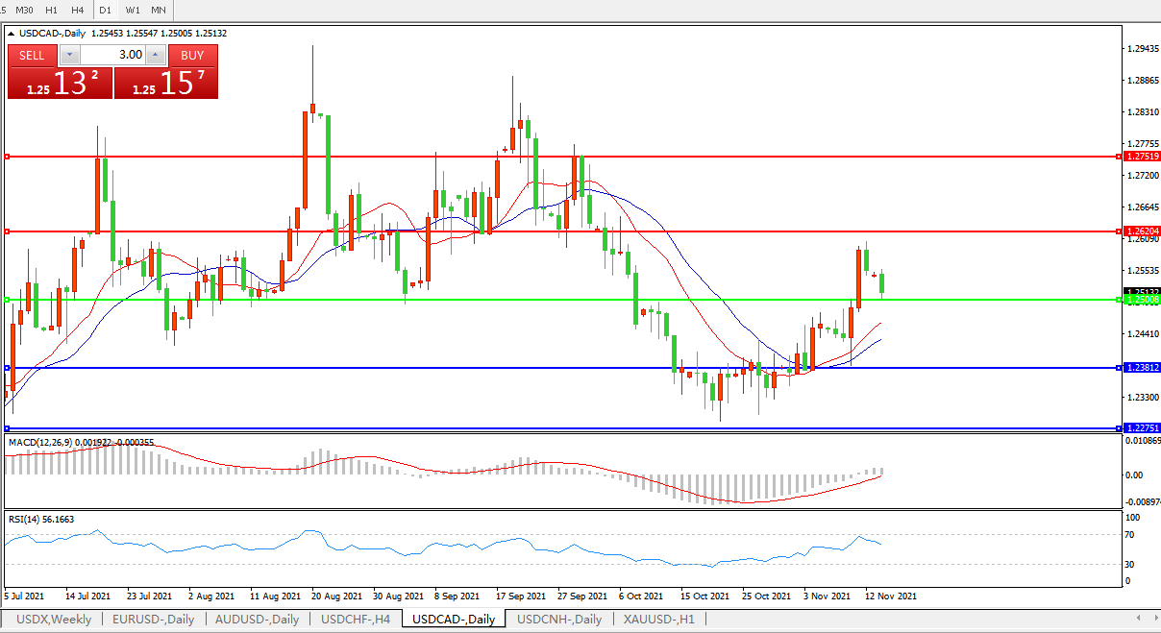Screen dimensions: 1161x633
Task: Select red horizontal line at 1.27519
Action: (x=577, y=156)
